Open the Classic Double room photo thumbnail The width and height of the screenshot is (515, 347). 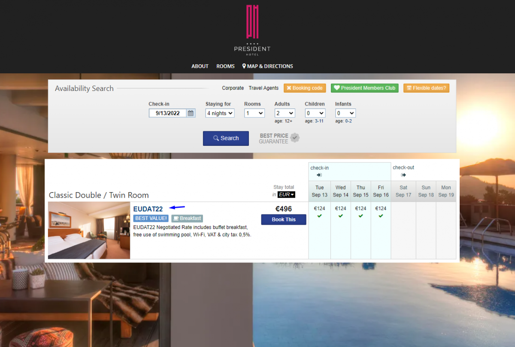89,230
